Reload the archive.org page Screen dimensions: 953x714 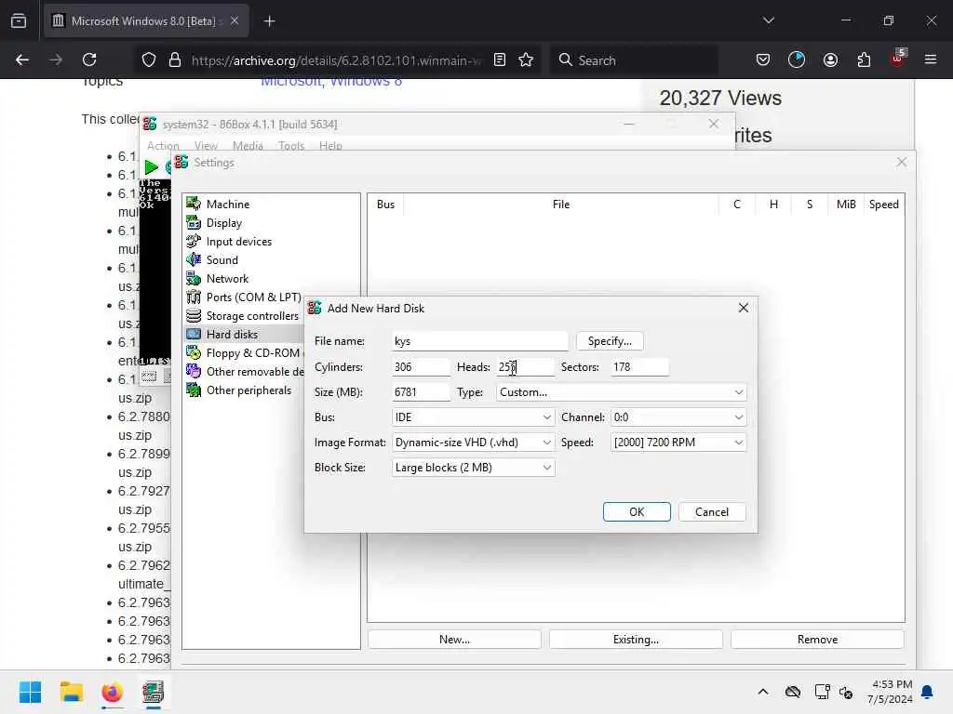coord(89,59)
